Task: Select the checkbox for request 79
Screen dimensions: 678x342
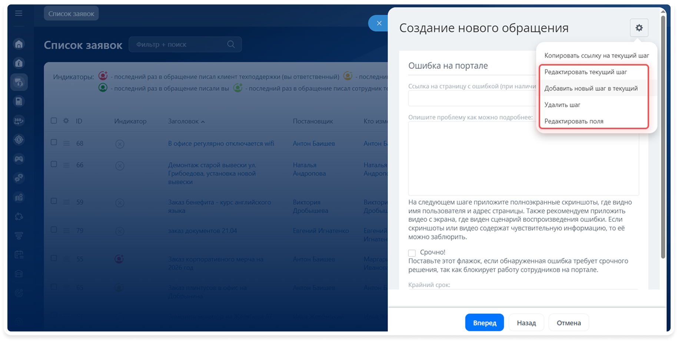Action: click(x=54, y=230)
